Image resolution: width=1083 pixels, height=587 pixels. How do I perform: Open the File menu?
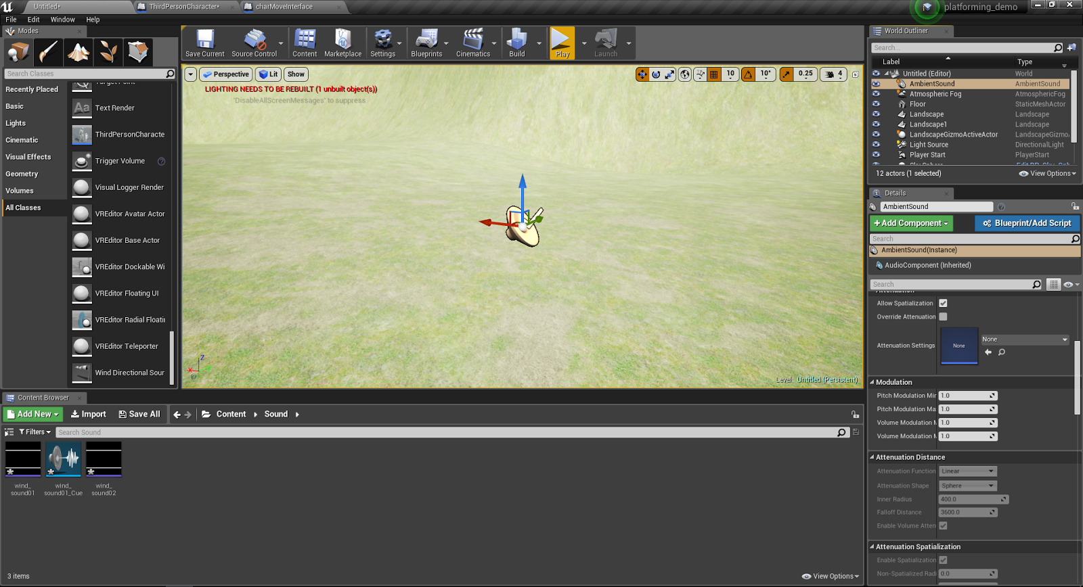coord(11,20)
